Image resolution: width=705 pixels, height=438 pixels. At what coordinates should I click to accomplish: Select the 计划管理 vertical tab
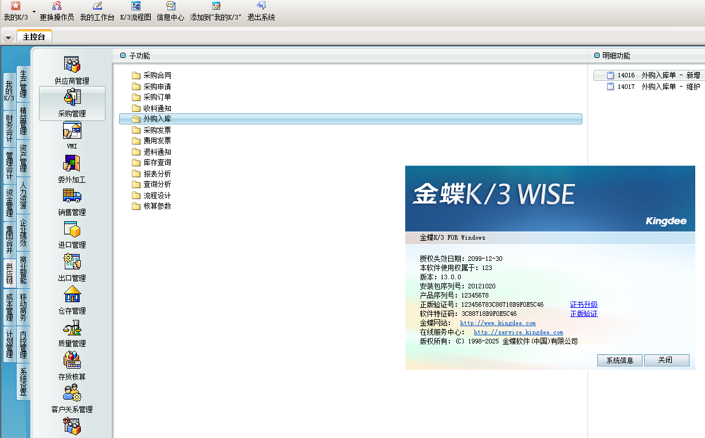coord(9,343)
